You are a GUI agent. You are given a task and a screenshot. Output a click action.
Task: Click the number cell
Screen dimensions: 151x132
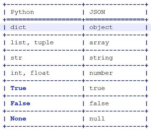[x=101, y=73]
